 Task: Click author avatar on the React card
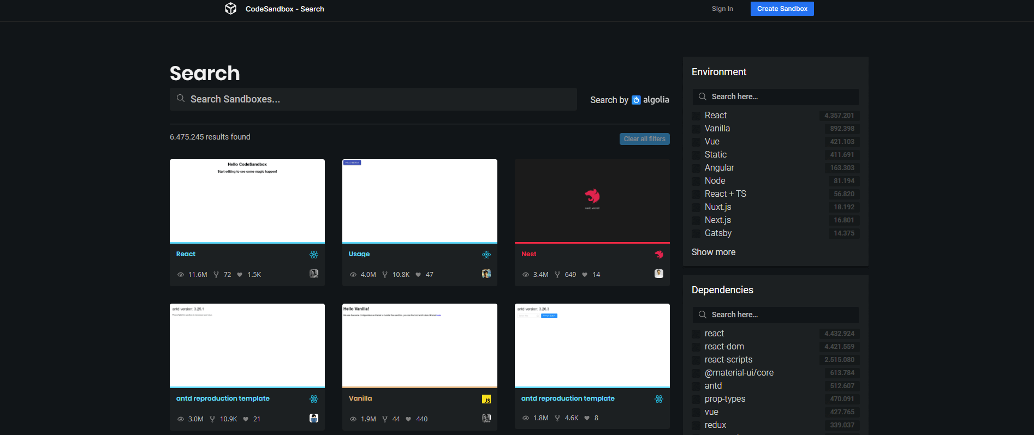coord(314,274)
